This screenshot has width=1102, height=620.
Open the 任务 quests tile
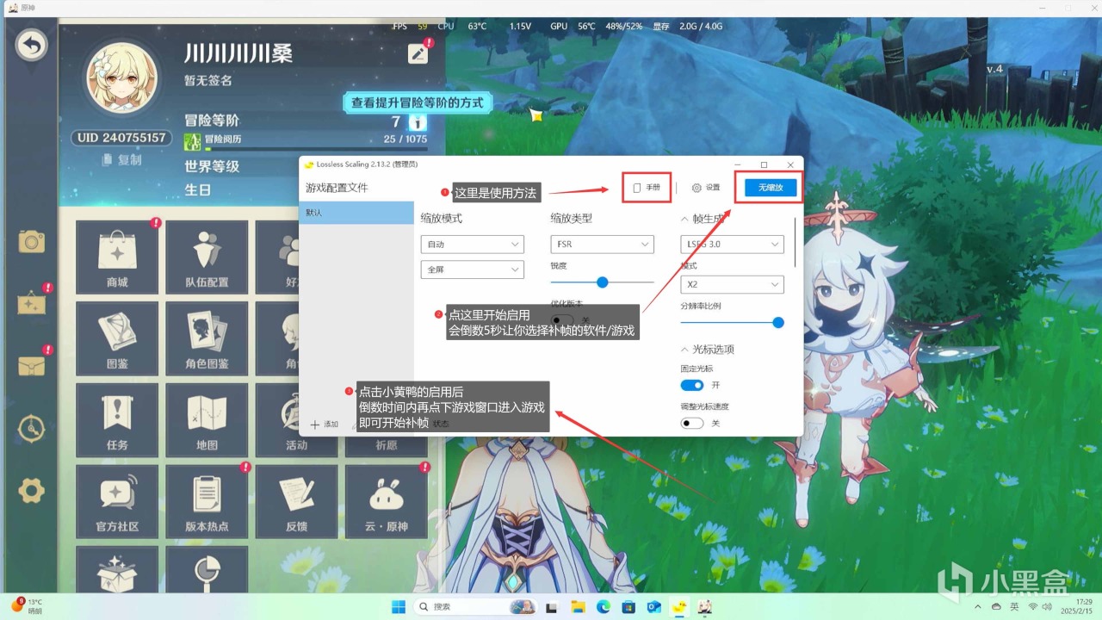coord(117,420)
